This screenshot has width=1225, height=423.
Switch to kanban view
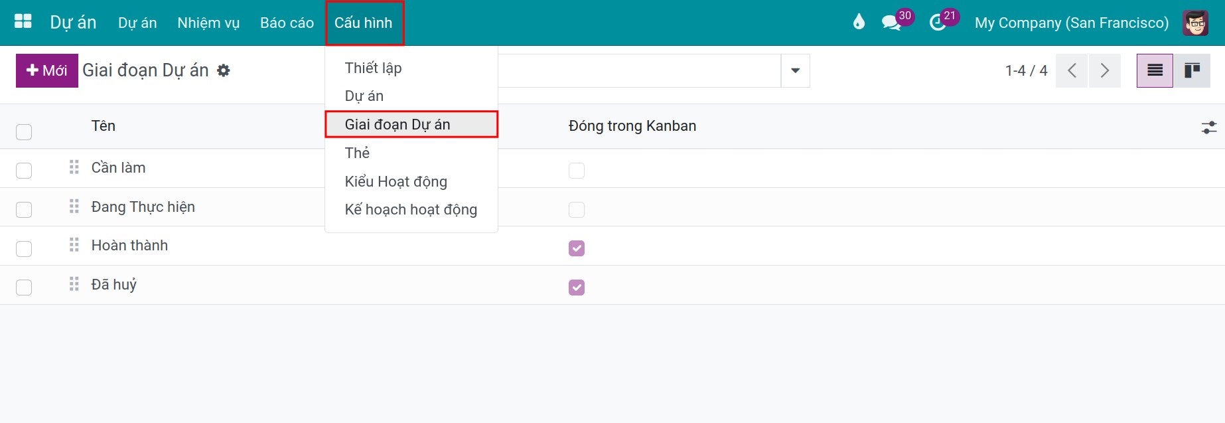coord(1192,70)
